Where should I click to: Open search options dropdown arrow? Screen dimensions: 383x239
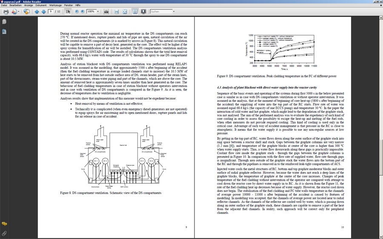(x=174, y=11)
